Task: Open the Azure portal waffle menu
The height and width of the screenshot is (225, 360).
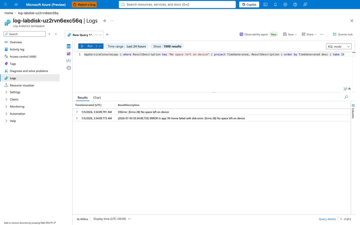Action: [5, 4]
